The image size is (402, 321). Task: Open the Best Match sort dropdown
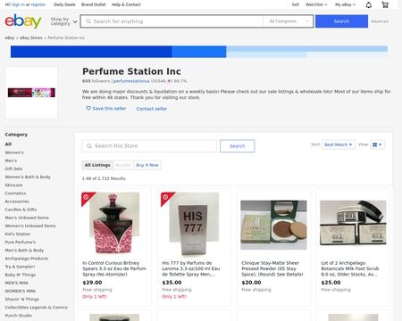[339, 144]
